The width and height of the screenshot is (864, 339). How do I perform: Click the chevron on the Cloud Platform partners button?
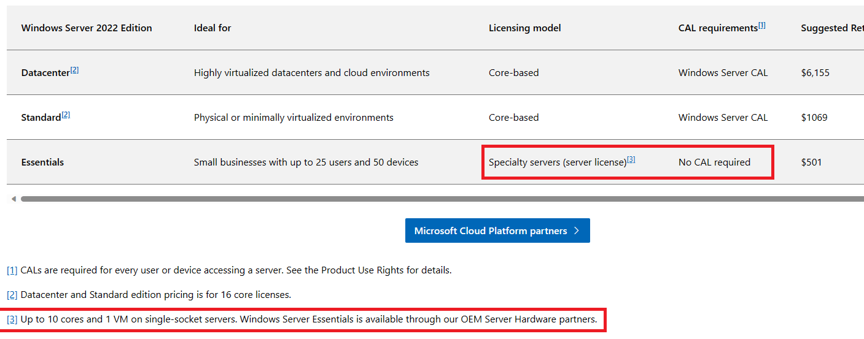[576, 230]
